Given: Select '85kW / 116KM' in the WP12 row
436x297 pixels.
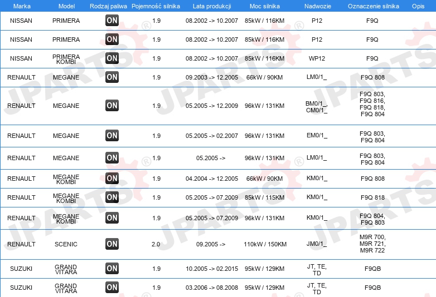Looking at the screenshot, I should [x=264, y=58].
